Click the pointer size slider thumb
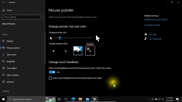This screenshot has width=182, height=102. point(60,38)
